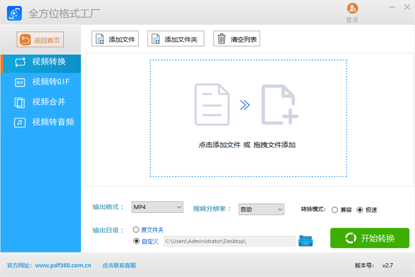Browse output folder with blue folder icon
Viewport: 415px width, 277px height.
pyautogui.click(x=306, y=240)
